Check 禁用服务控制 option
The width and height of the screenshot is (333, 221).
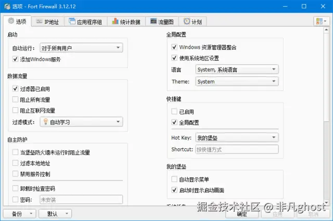pyautogui.click(x=15, y=174)
